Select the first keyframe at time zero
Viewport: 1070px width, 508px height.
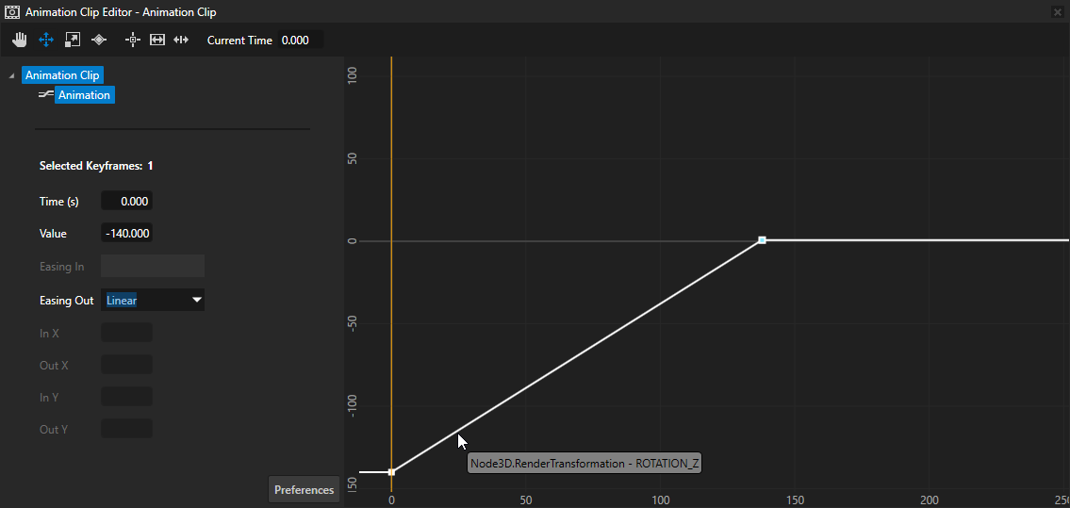[x=391, y=471]
